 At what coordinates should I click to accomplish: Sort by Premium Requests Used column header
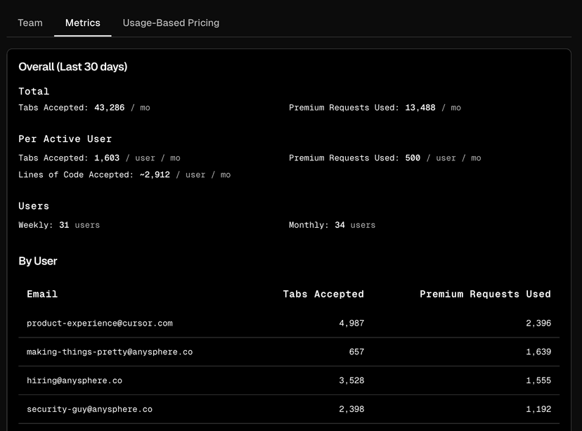[485, 294]
